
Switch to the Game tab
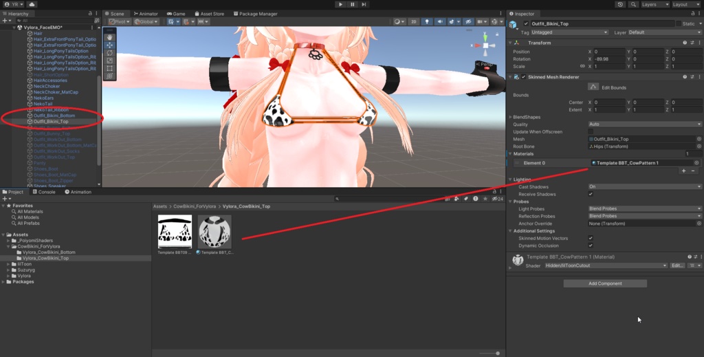click(x=176, y=14)
